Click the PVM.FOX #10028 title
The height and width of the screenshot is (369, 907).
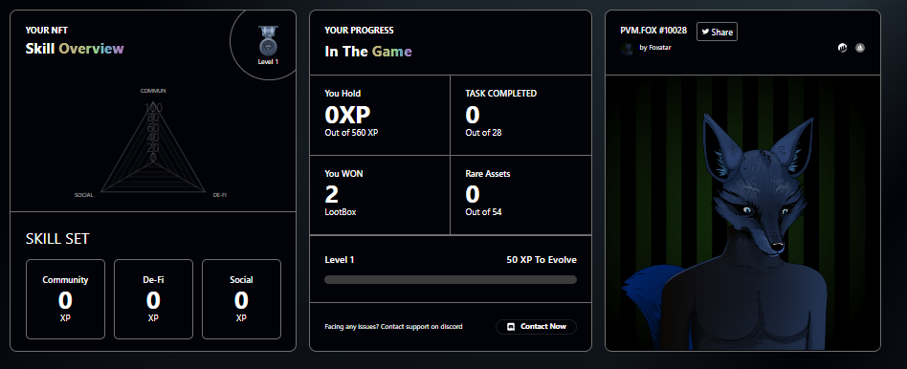point(653,30)
